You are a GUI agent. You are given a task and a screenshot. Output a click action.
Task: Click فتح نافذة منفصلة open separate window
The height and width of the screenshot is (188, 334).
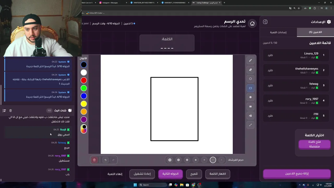pyautogui.click(x=314, y=144)
